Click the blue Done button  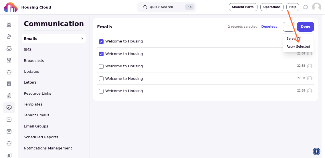(306, 27)
